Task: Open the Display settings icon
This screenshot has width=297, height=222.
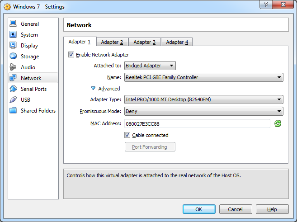Action: 13,46
